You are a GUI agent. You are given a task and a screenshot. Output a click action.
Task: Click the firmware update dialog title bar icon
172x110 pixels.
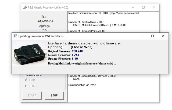(15, 36)
